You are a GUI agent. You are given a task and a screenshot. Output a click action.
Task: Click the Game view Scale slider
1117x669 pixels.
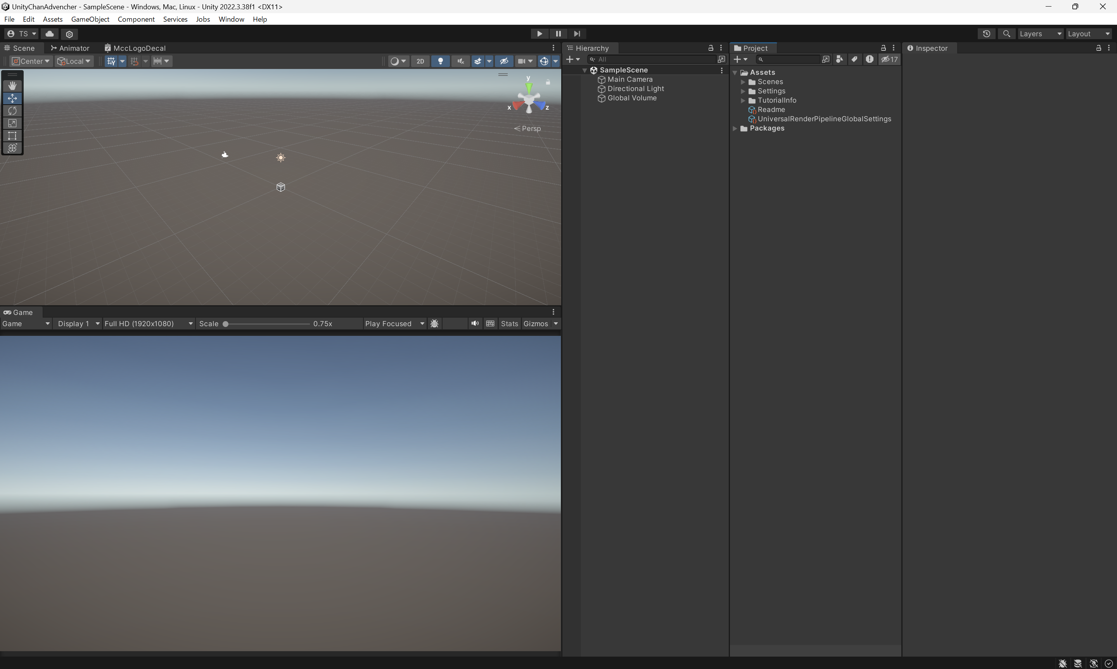[267, 324]
